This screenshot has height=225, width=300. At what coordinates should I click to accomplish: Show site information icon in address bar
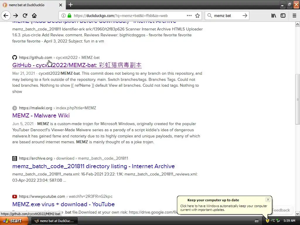(x=64, y=16)
